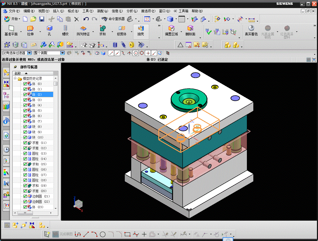318x241 pixels.
Task: Open the Pattern Feature (阵列特征) tool
Action: coord(83,31)
